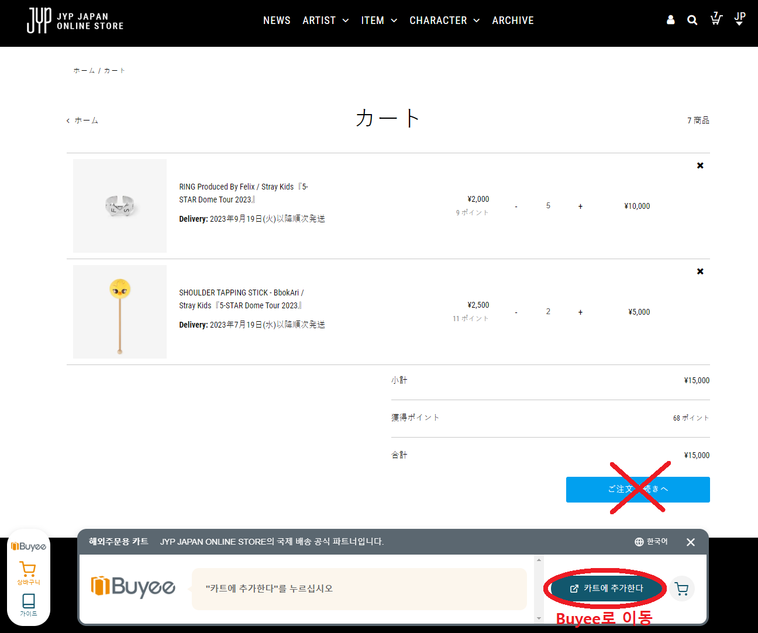The image size is (758, 633).
Task: Open the ARCHIVE menu item
Action: (x=513, y=20)
